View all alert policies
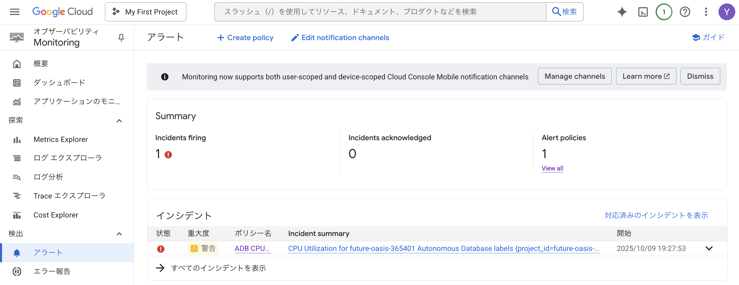This screenshot has width=739, height=285. point(552,168)
